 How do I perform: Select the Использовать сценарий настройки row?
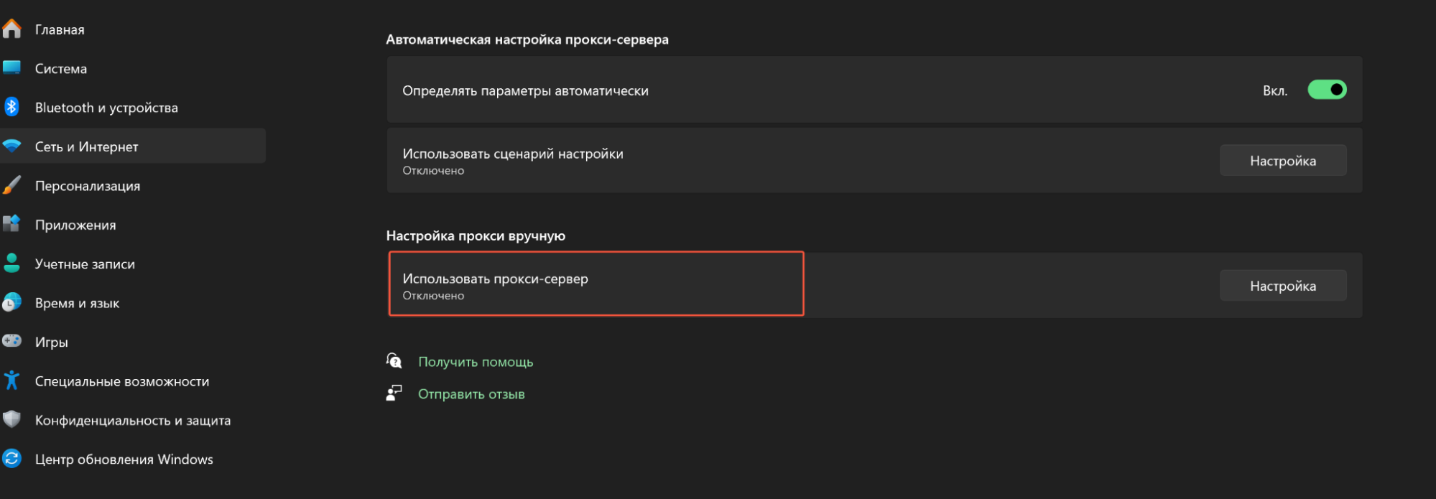[x=790, y=161]
